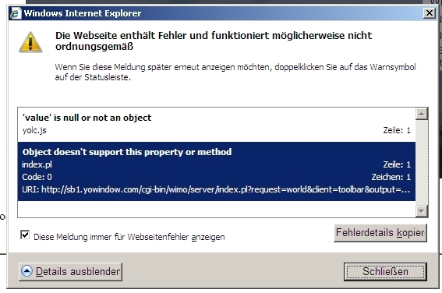
Task: Click the sb1.yowindow.com URI line
Action: [216, 189]
